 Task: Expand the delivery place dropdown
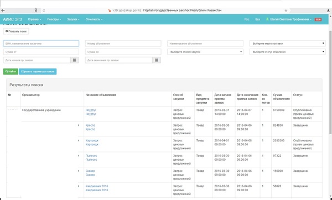pyautogui.click(x=288, y=44)
